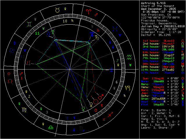Click the large yellow Venus symbol inside the wheel
This screenshot has height=139, width=186.
coord(91,105)
